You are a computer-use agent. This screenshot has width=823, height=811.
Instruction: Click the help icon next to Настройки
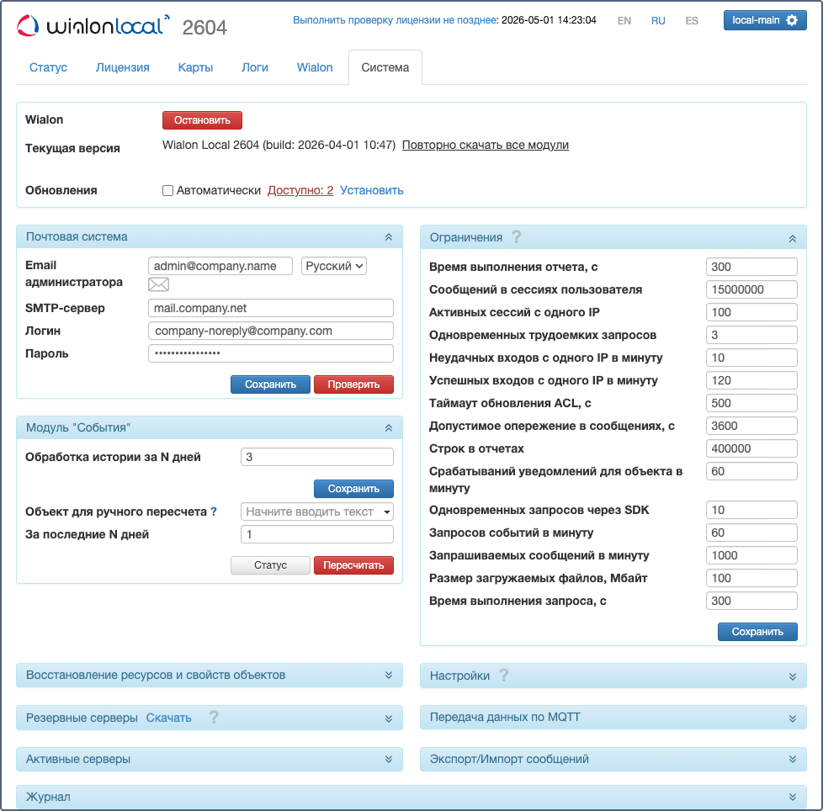[x=504, y=675]
